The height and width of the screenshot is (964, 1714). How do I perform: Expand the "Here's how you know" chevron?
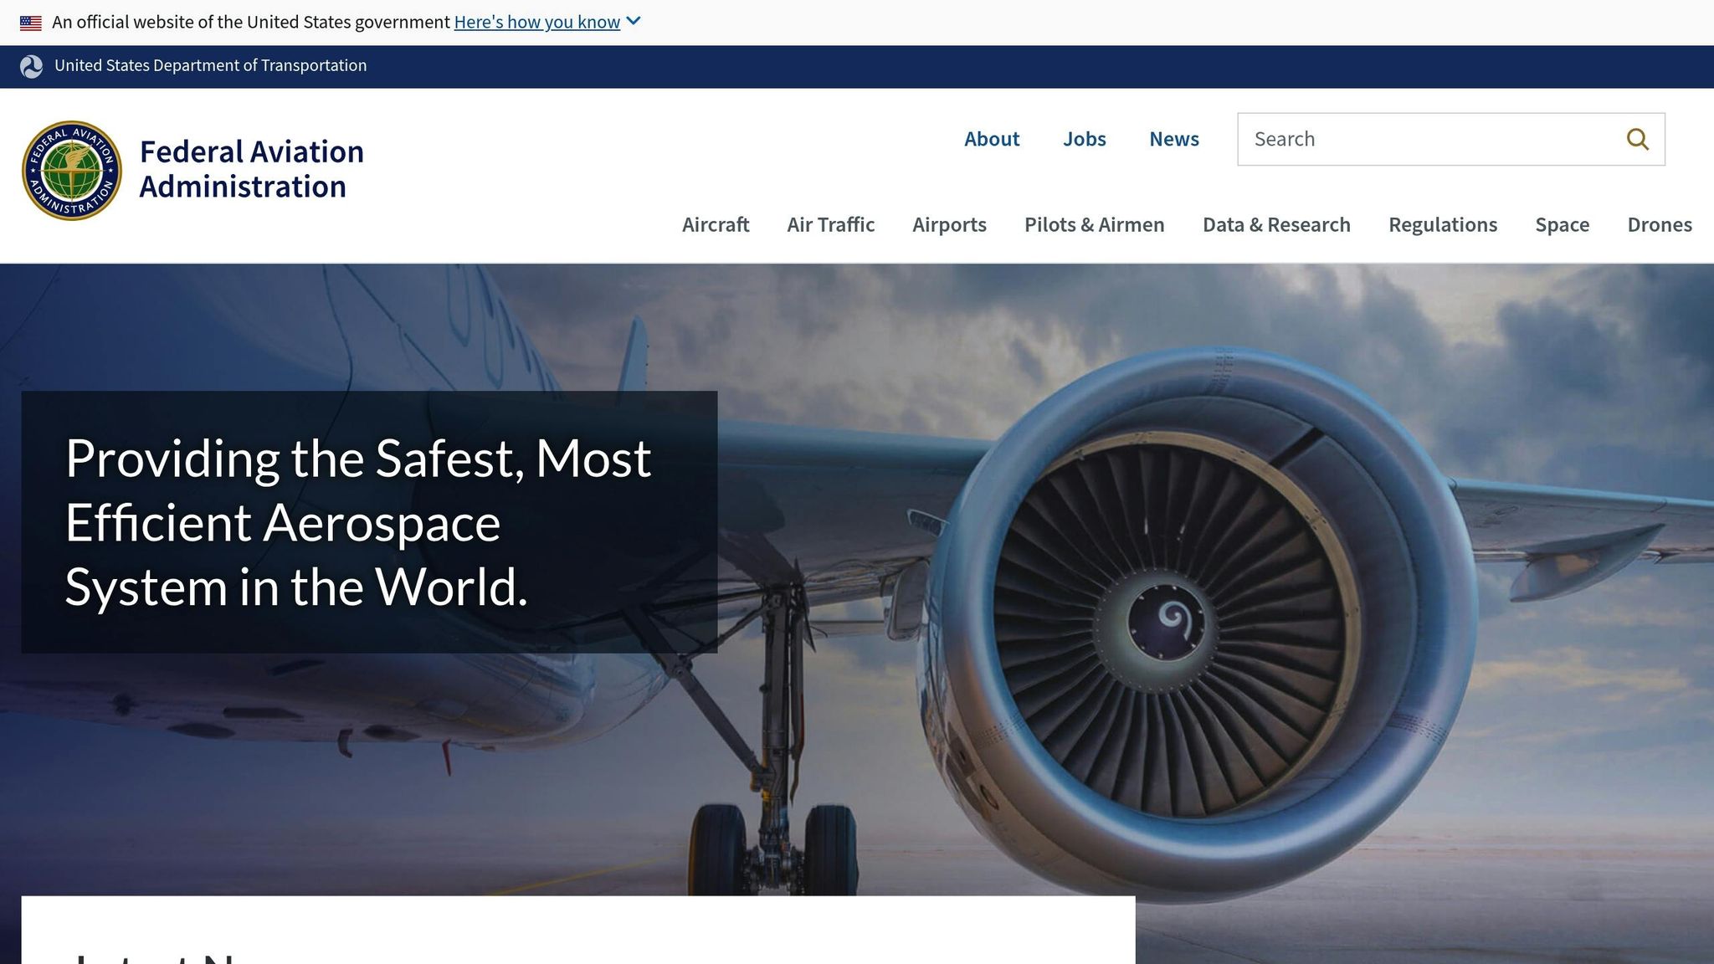point(634,22)
